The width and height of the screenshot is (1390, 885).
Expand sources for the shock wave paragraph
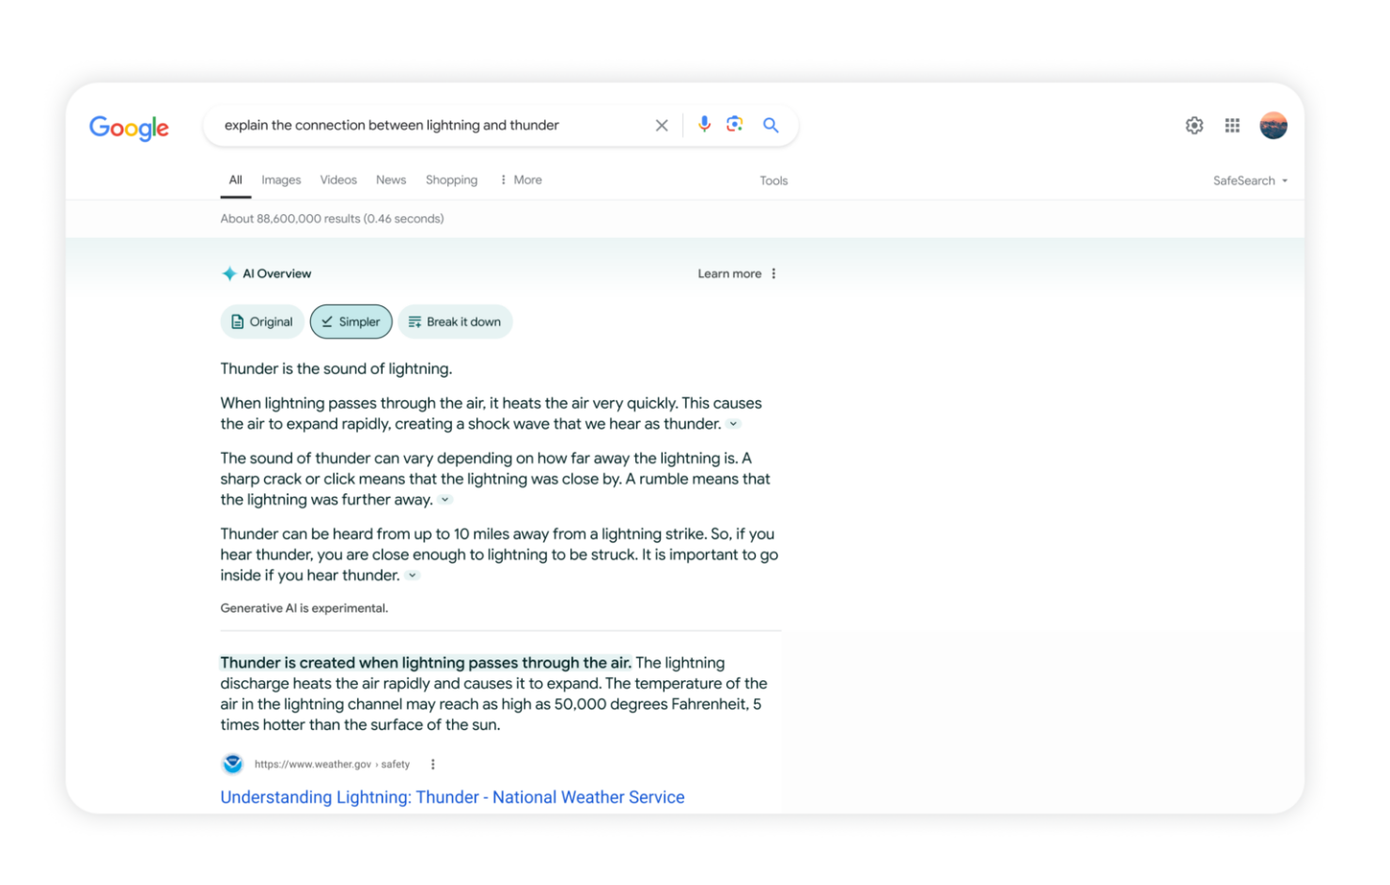[x=733, y=424]
